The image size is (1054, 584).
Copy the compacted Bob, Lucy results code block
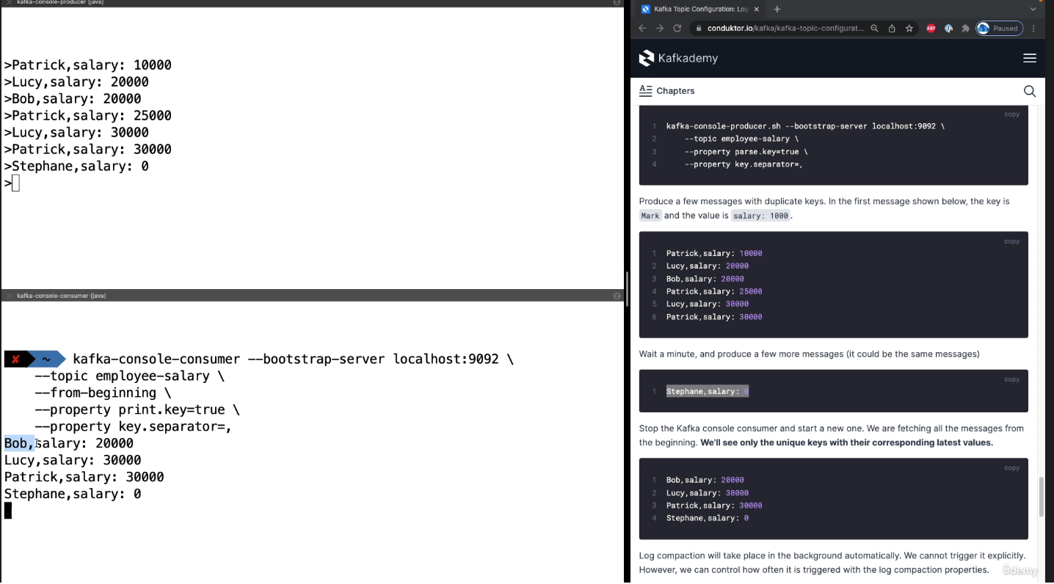tap(1011, 468)
